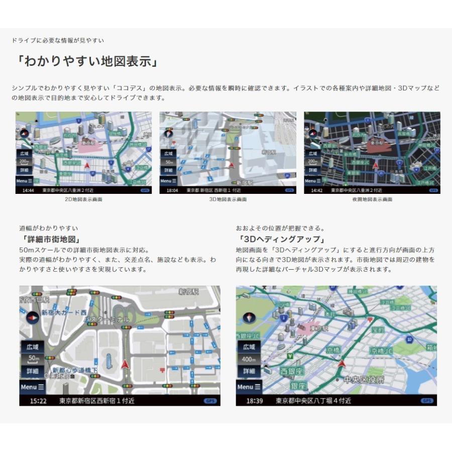
Task: Tap the compass on the Shinjuku detailed city map
Action: pos(33,319)
